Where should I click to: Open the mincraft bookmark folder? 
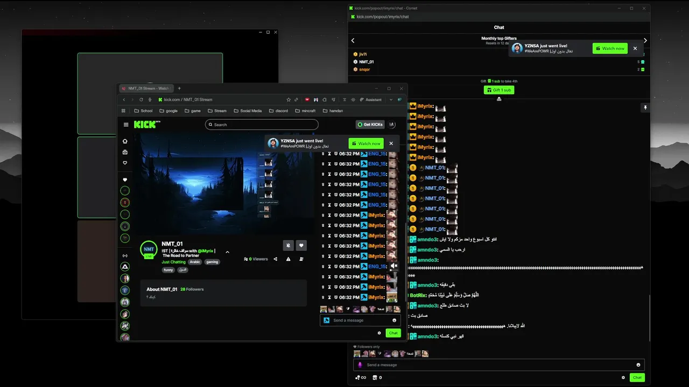305,111
